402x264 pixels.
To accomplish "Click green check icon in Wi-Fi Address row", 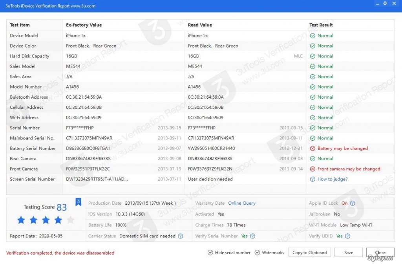I will [x=312, y=118].
